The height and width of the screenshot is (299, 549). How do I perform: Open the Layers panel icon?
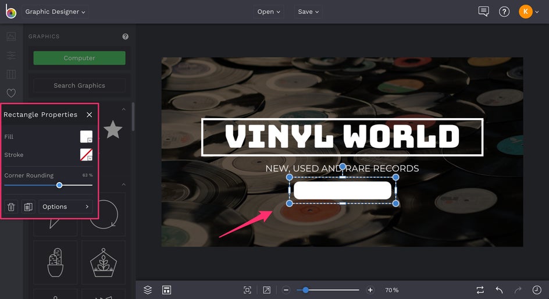click(148, 290)
